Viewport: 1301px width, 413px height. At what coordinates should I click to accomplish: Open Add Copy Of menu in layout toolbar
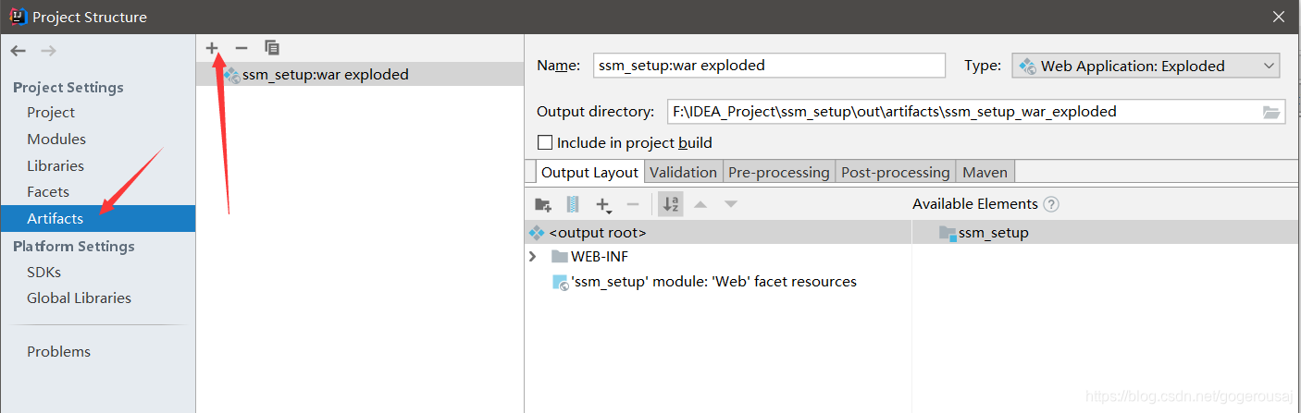(603, 204)
